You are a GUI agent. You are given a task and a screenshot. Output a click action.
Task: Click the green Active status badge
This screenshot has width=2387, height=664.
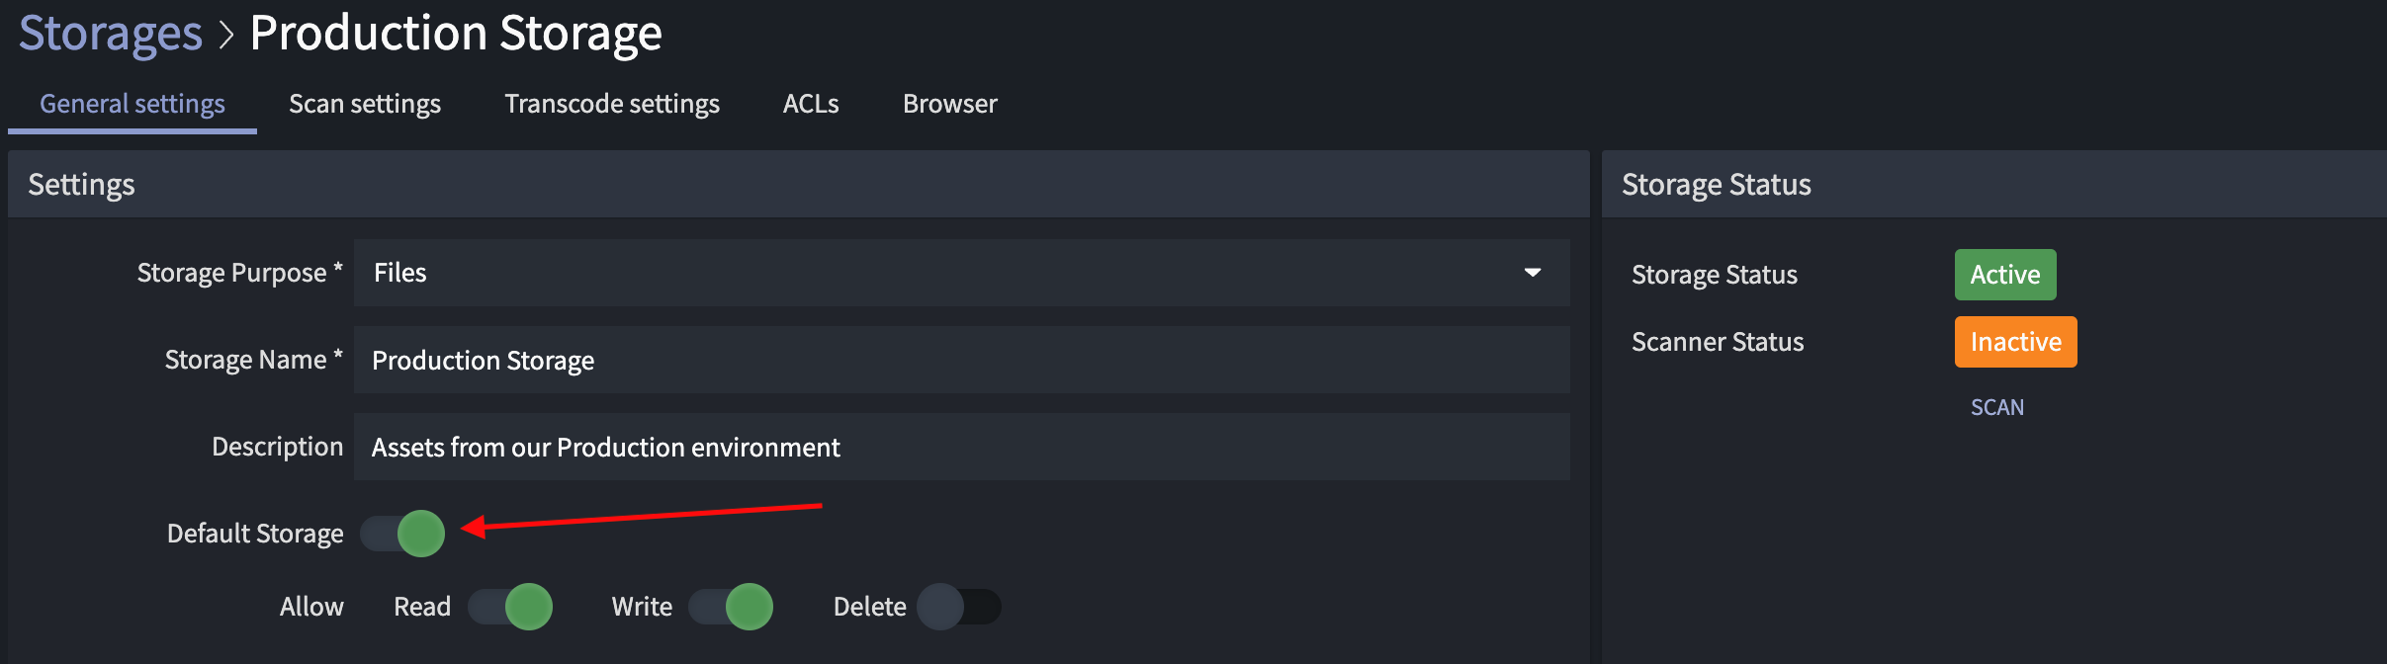pos(2004,275)
